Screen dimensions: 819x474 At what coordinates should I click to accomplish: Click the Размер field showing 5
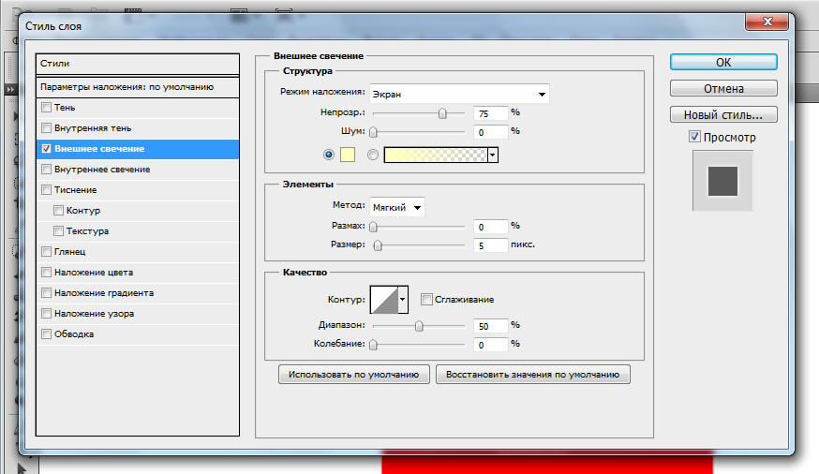coord(490,245)
